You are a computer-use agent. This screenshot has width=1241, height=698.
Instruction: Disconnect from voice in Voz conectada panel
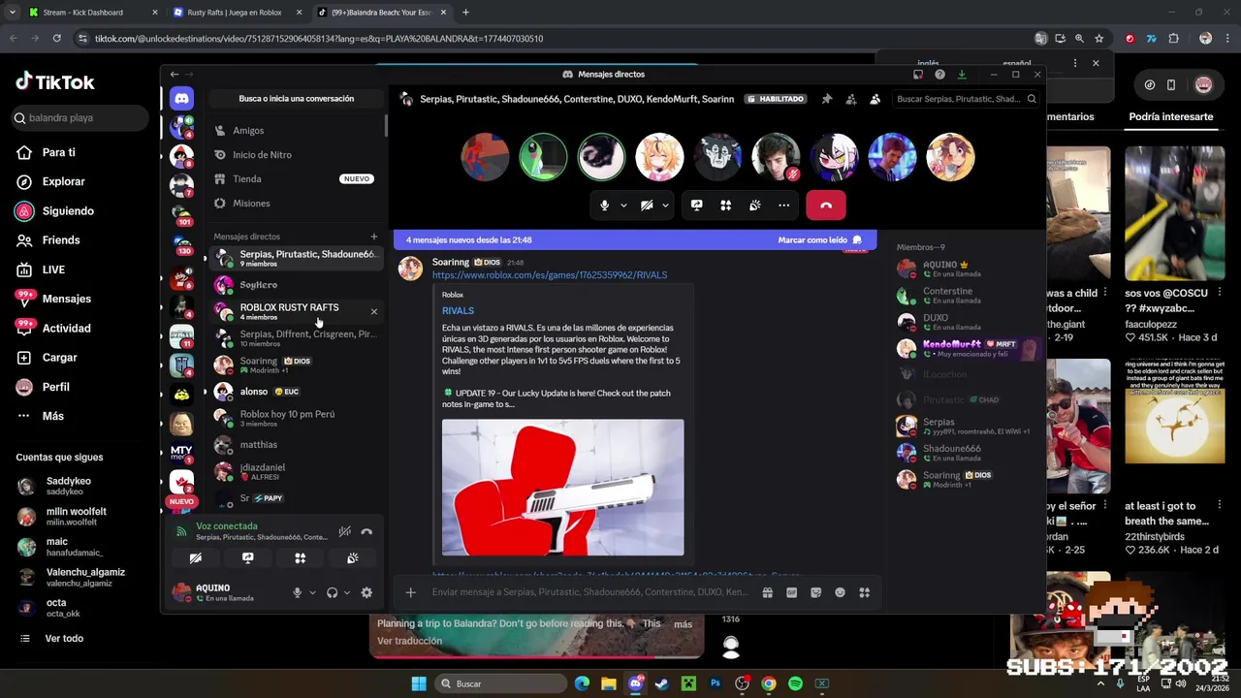(366, 531)
